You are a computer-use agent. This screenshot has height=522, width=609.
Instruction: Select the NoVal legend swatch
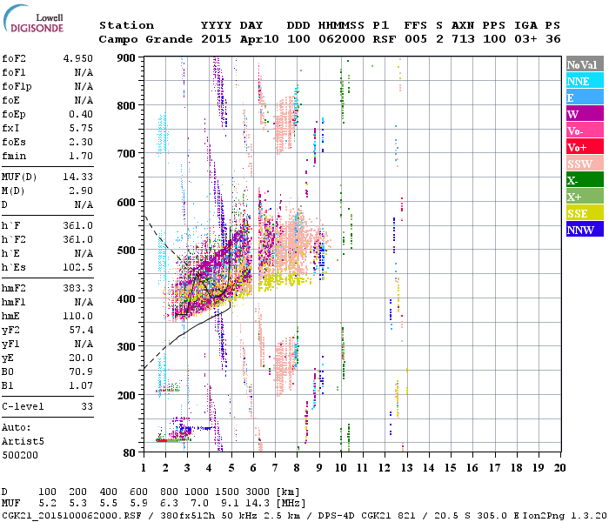tap(585, 64)
